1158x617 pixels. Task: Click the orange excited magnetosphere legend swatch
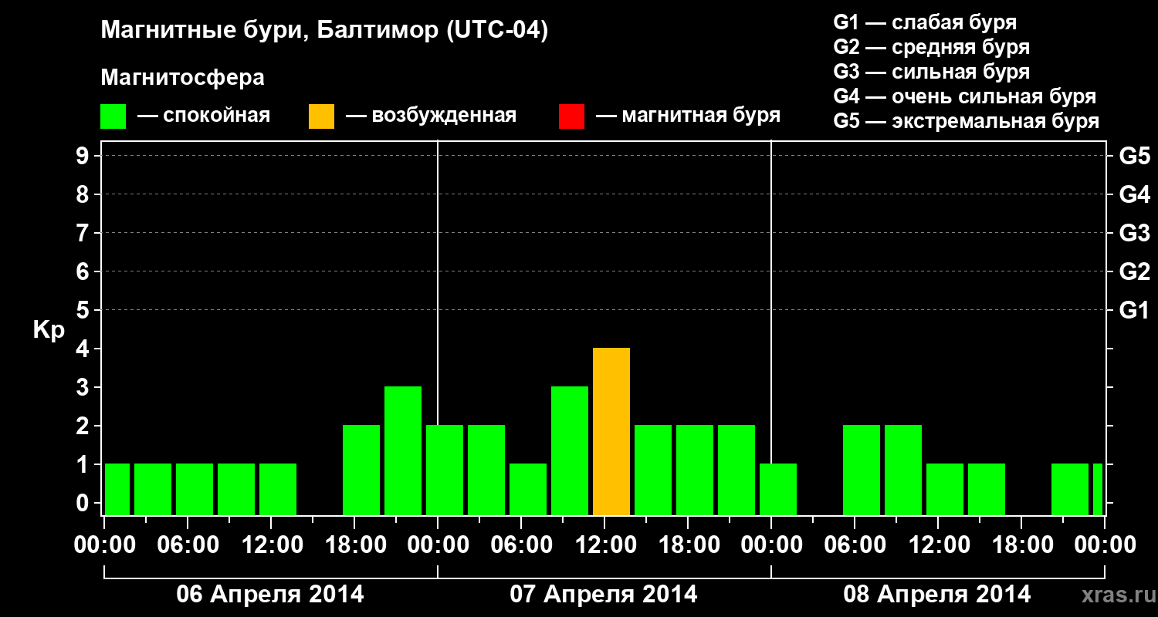tap(322, 116)
